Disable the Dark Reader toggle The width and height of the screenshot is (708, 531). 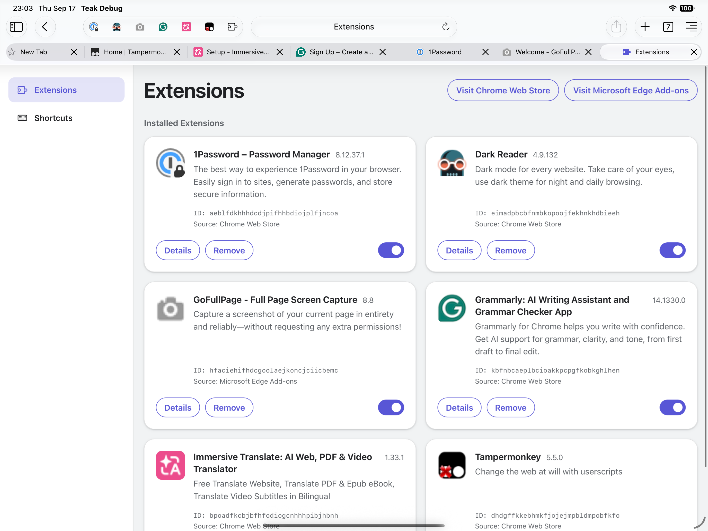(672, 250)
